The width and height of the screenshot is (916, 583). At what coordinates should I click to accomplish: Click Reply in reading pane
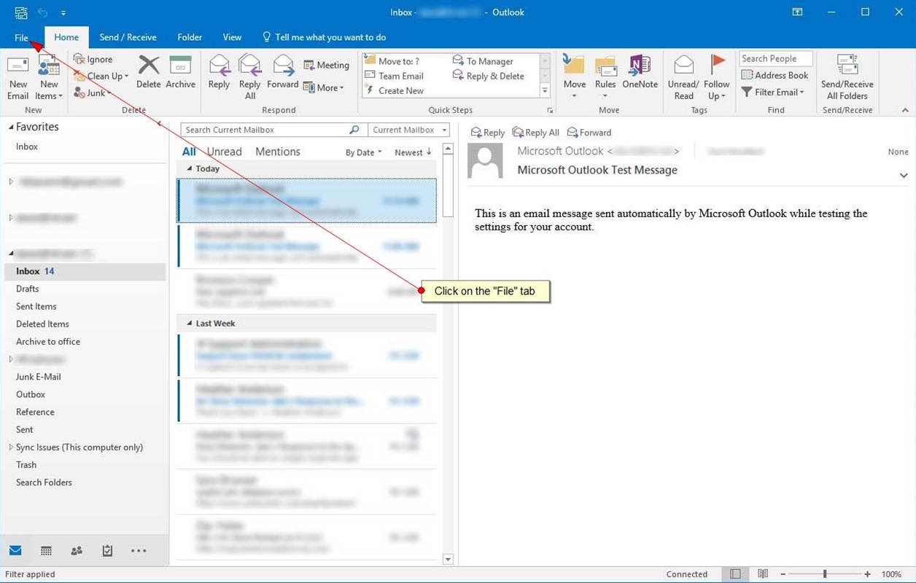[488, 133]
